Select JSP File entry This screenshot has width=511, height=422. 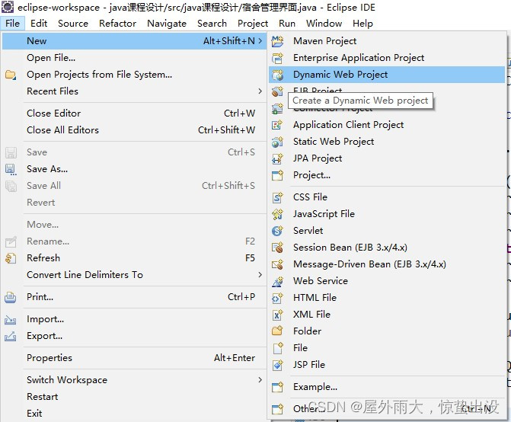387,365
